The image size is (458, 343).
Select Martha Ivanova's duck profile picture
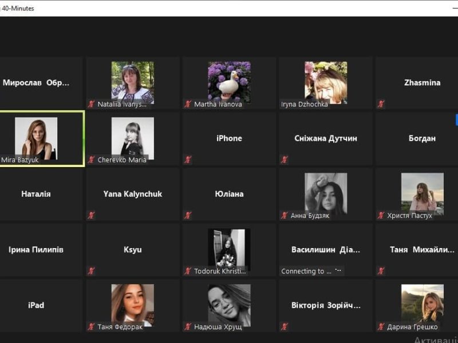pyautogui.click(x=229, y=82)
